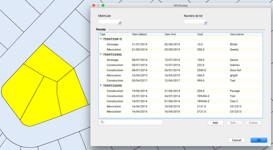This screenshot has height=150, width=273.
Task: Select the Construction row described Pavage
Action: pyautogui.click(x=181, y=91)
